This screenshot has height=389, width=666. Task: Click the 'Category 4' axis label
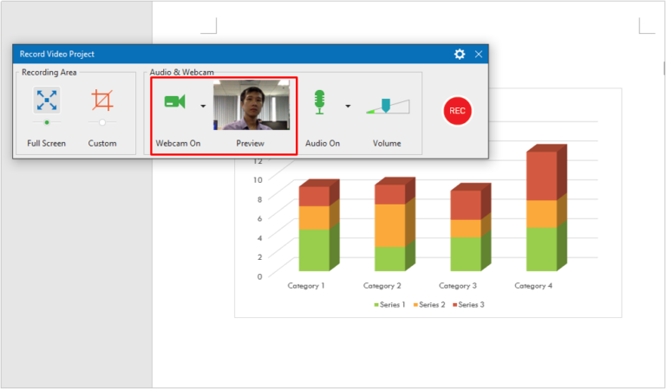coord(533,286)
